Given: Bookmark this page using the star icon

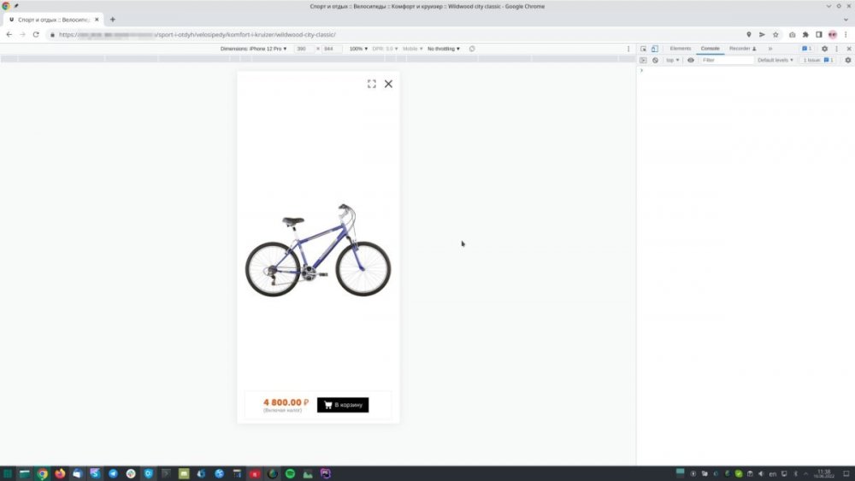Looking at the screenshot, I should (x=775, y=35).
